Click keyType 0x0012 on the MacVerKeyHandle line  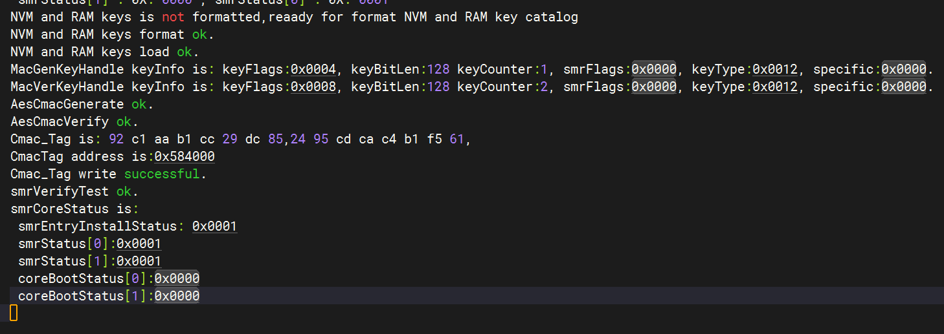[x=775, y=87]
